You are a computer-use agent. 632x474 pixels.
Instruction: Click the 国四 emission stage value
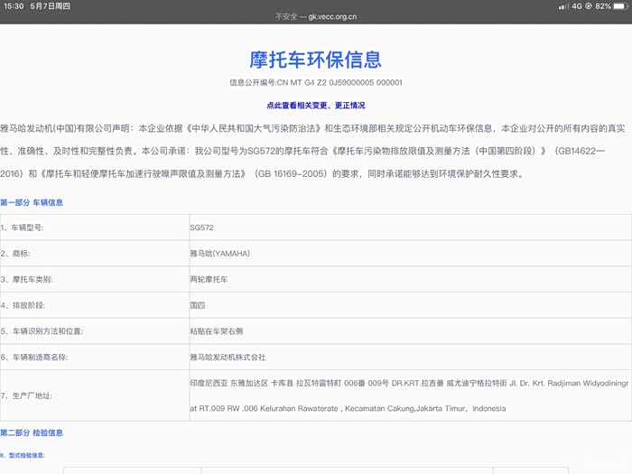click(x=197, y=305)
